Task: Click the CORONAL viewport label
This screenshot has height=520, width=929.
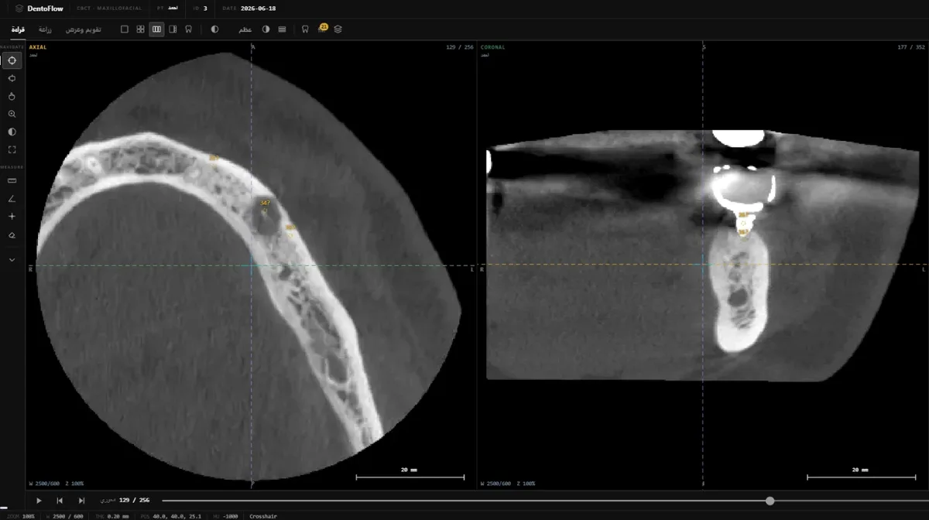Action: [493, 47]
